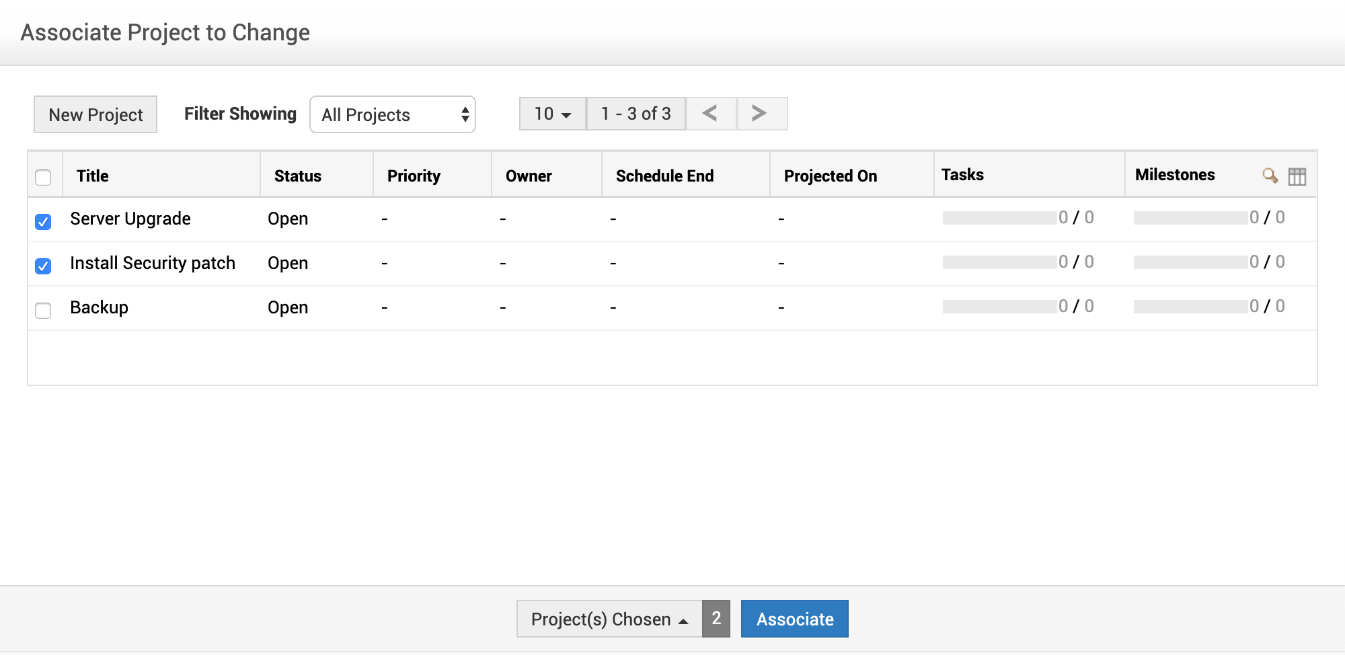Open the column chooser grid icon

1297,176
